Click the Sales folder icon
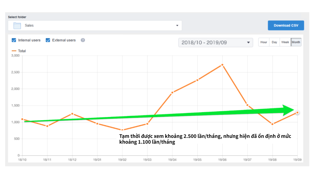The image size is (314, 177). click(x=17, y=26)
